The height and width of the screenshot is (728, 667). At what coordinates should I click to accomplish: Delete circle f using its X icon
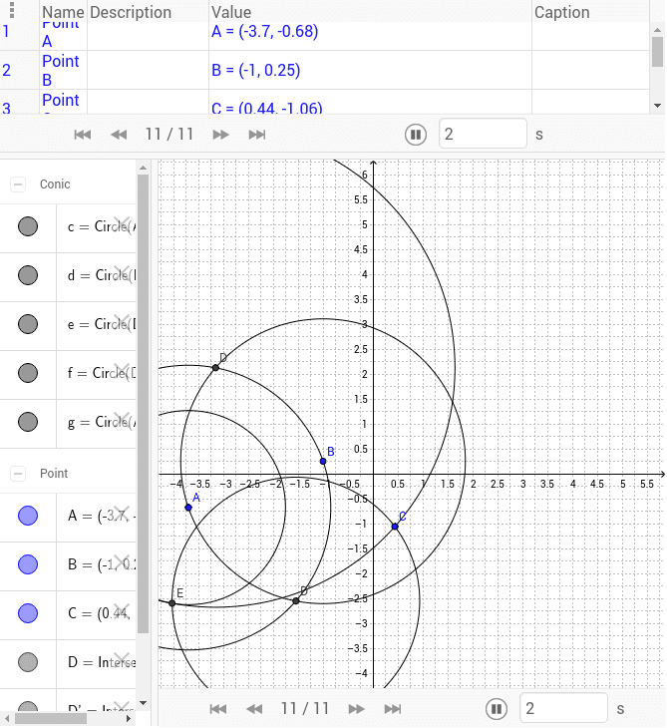click(122, 371)
